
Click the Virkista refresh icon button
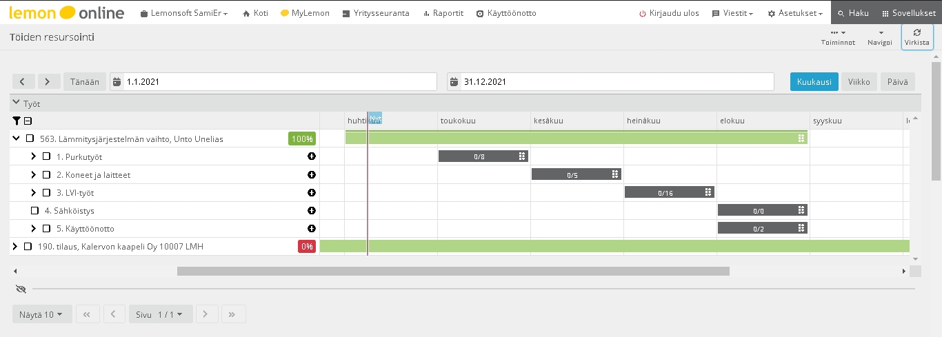pos(916,37)
